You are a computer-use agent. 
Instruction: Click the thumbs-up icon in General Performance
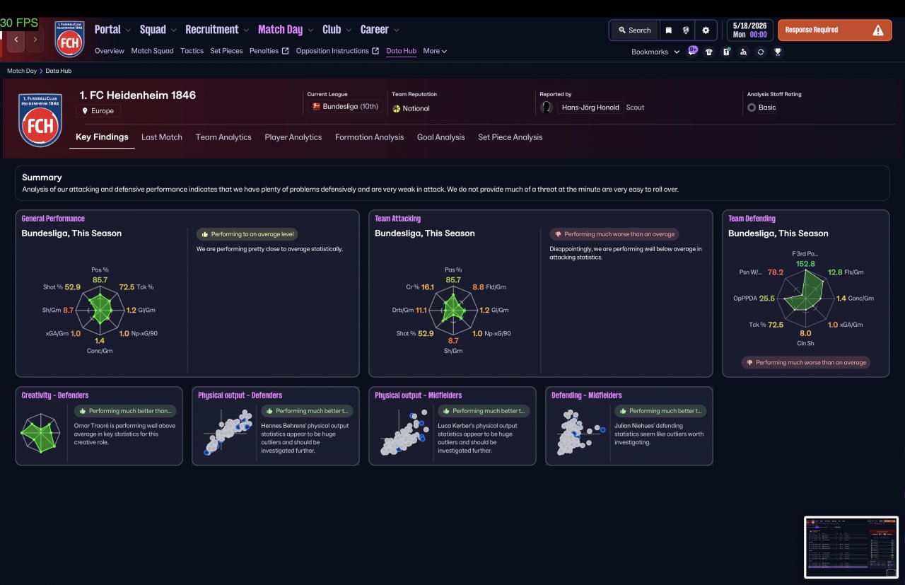coord(204,234)
